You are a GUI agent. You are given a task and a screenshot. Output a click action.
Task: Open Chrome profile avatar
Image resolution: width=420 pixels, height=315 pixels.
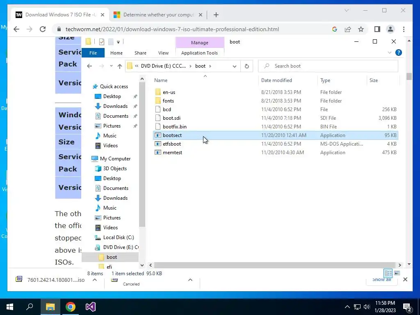390,29
